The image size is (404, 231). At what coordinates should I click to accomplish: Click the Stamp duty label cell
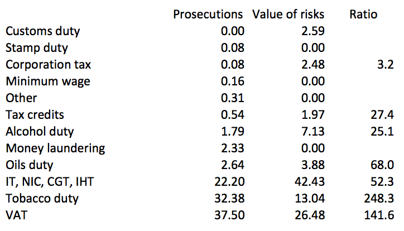pyautogui.click(x=36, y=48)
